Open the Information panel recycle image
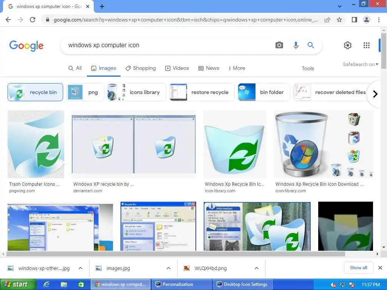This screenshot has height=290, width=387. 257,227
